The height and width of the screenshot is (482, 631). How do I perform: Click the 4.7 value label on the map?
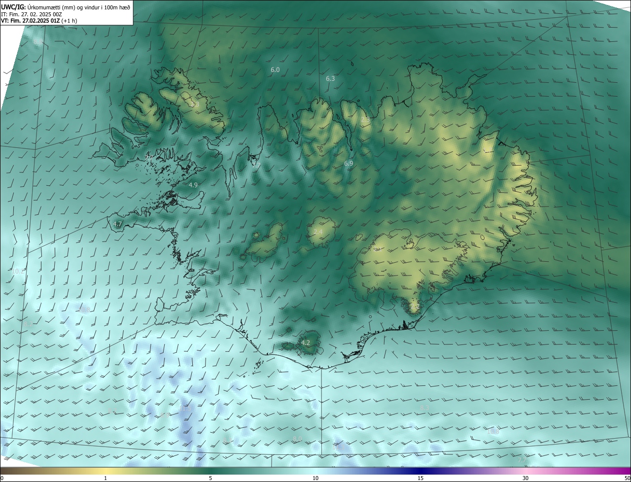[x=117, y=224]
